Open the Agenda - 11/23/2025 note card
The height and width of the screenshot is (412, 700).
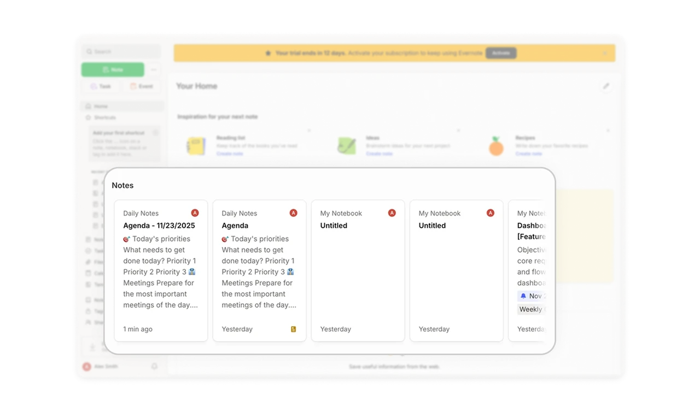pyautogui.click(x=161, y=270)
